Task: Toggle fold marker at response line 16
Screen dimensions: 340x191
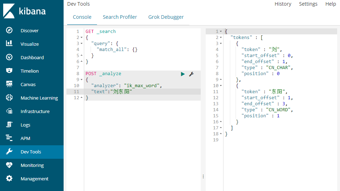Action: coord(221,122)
